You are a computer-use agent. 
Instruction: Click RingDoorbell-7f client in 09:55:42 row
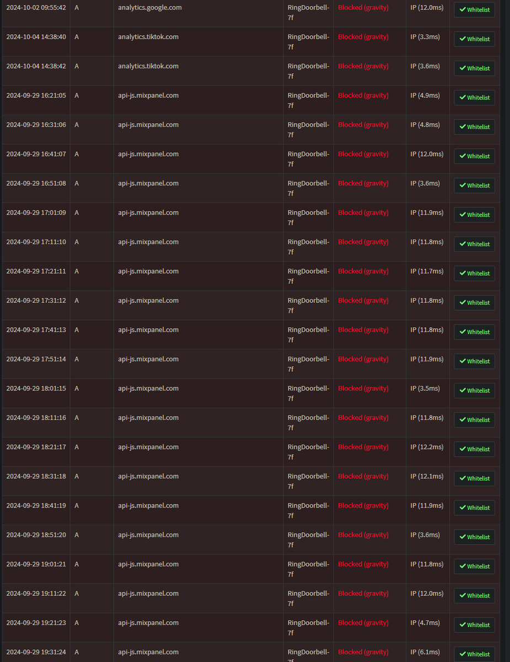coord(308,13)
